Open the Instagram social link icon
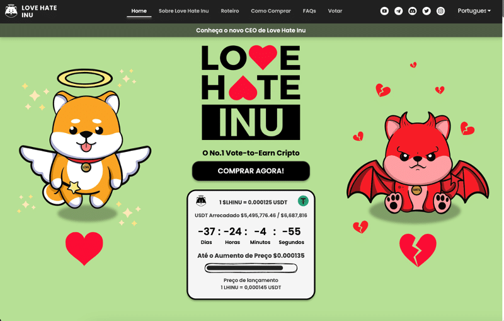Image resolution: width=504 pixels, height=321 pixels. point(440,11)
